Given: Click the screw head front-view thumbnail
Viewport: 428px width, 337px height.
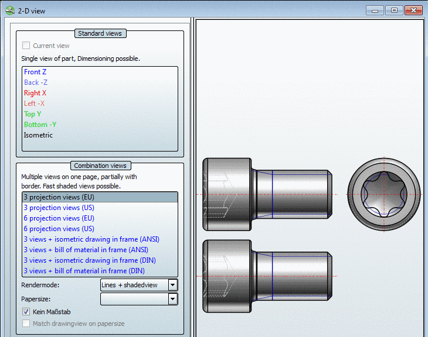Looking at the screenshot, I should click(x=384, y=194).
